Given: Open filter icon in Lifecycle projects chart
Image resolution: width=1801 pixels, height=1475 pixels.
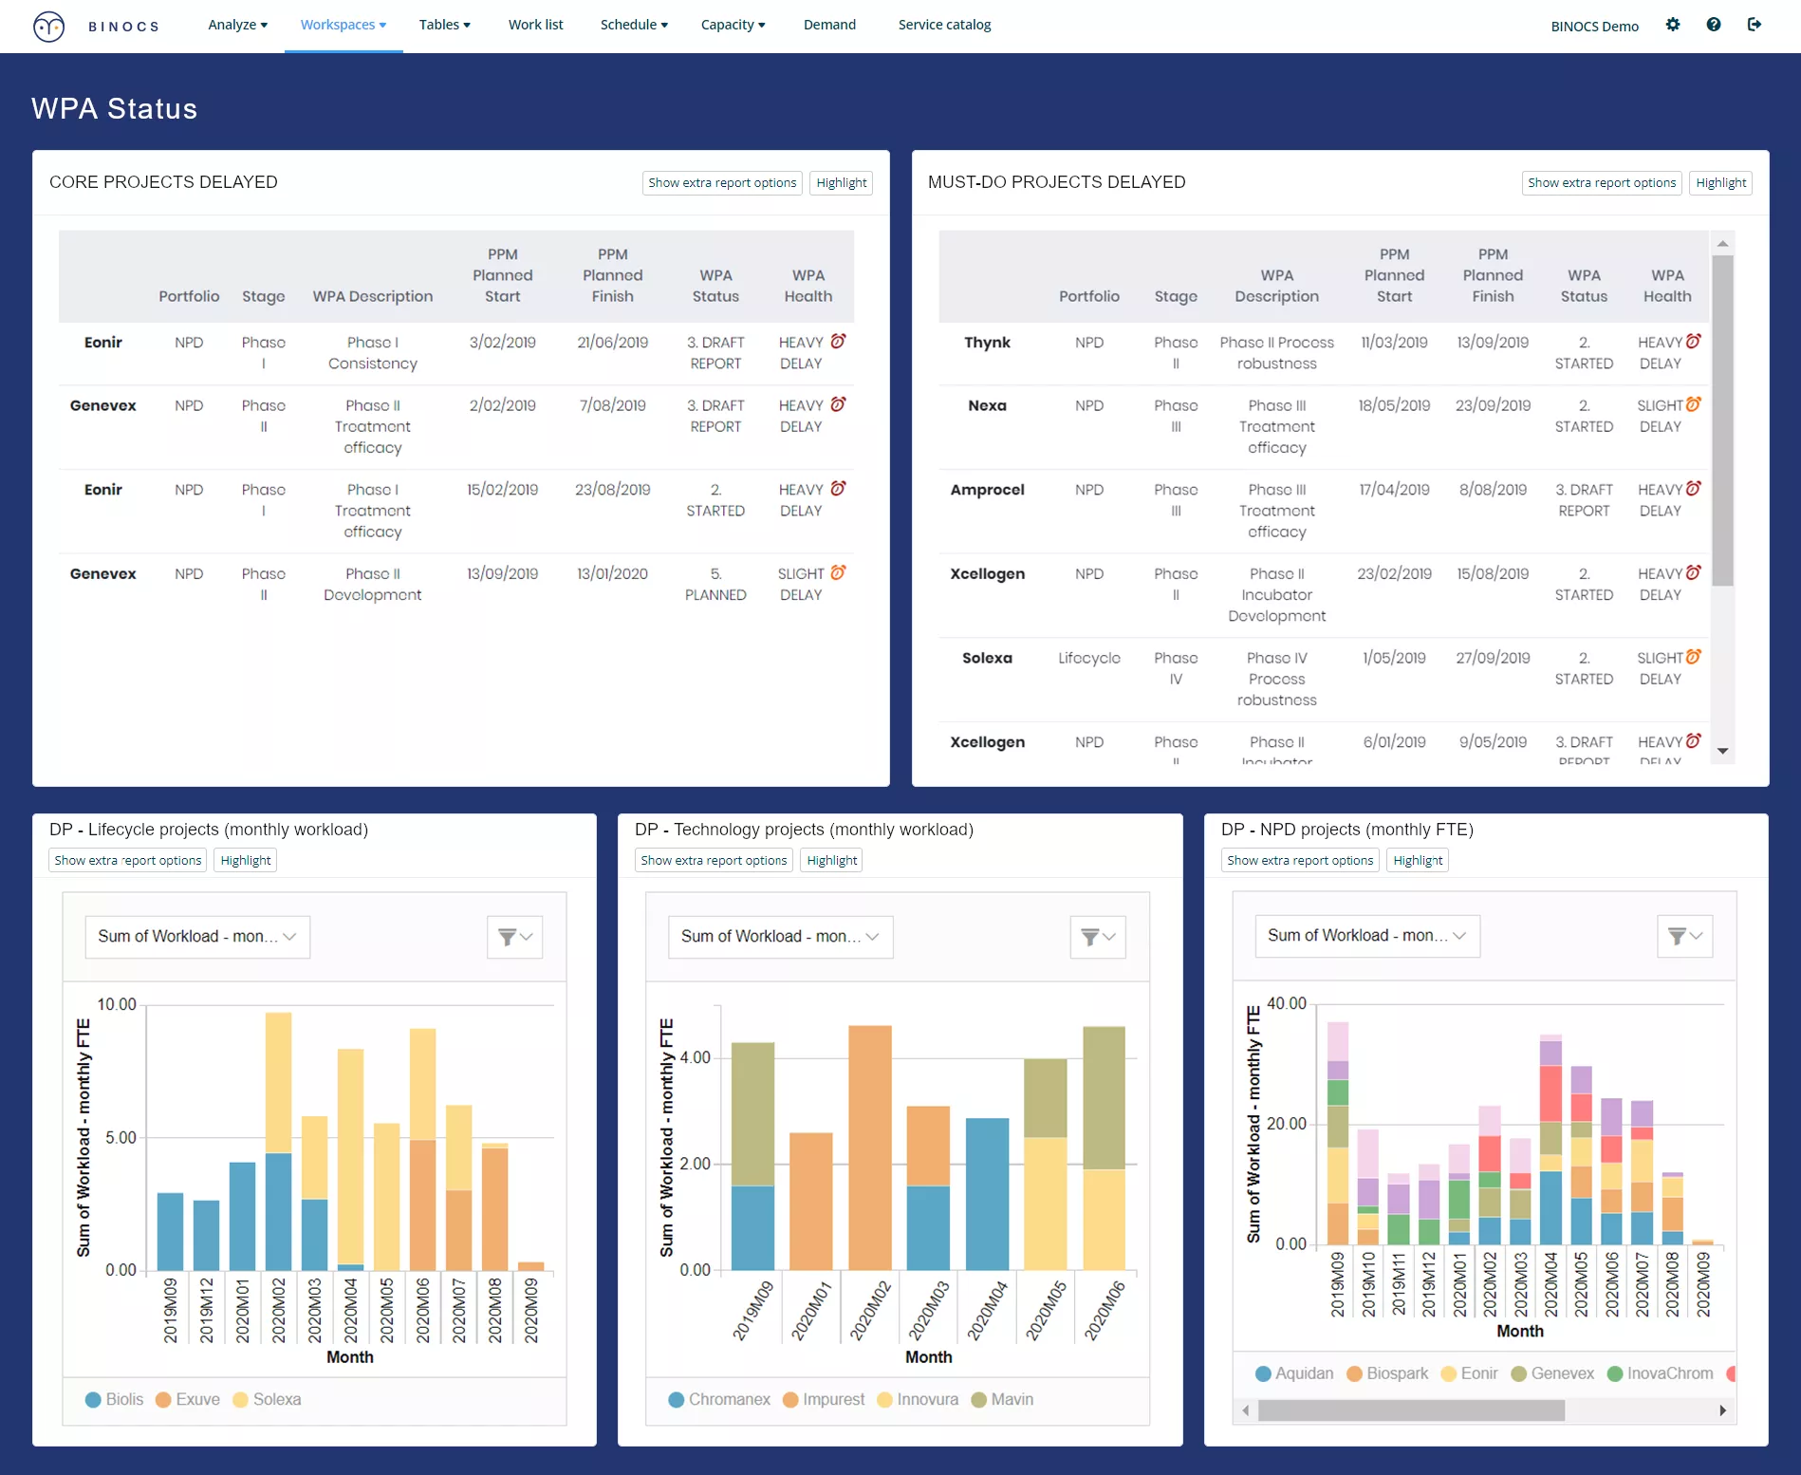Looking at the screenshot, I should [515, 937].
